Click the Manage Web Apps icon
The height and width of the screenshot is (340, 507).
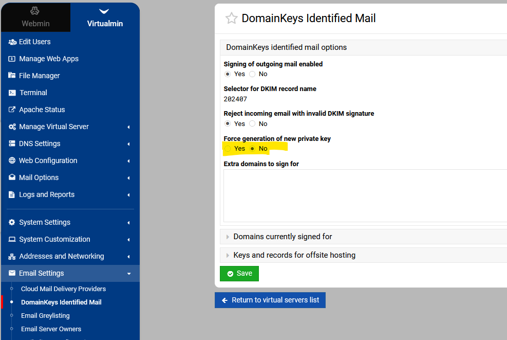[x=12, y=59]
